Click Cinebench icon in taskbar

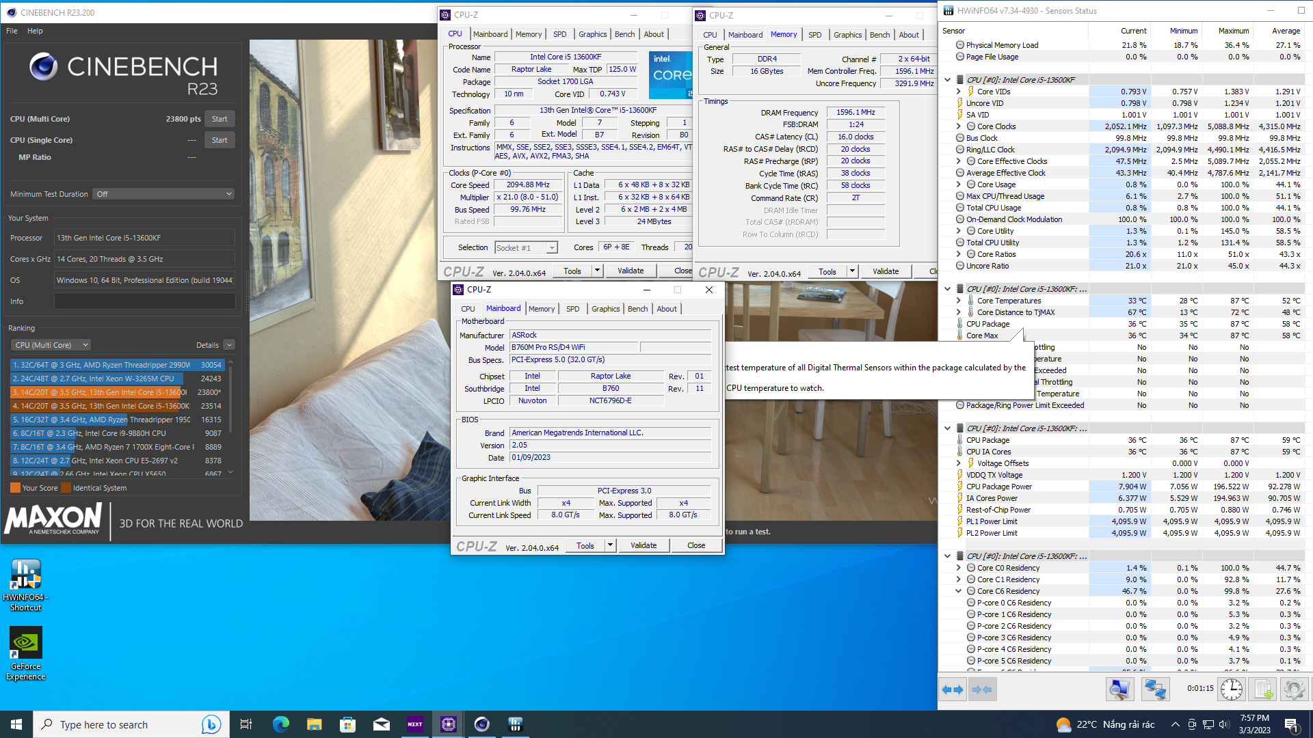(482, 724)
